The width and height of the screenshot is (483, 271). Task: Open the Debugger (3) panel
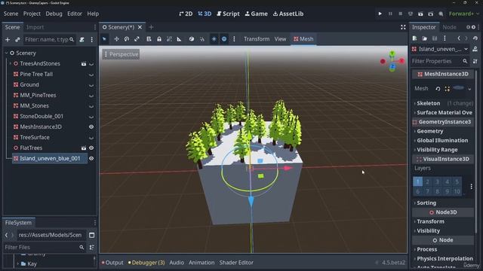(x=146, y=263)
